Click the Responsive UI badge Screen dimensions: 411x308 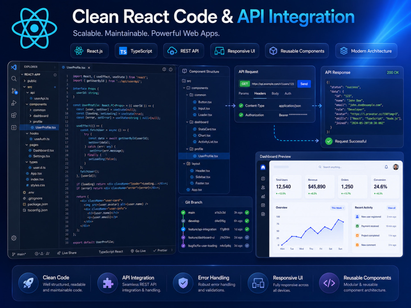pos(235,51)
